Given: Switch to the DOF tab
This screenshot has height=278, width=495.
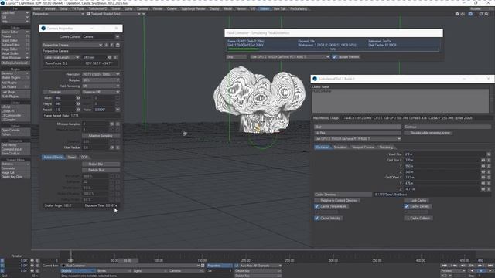Looking at the screenshot, I should [84, 157].
